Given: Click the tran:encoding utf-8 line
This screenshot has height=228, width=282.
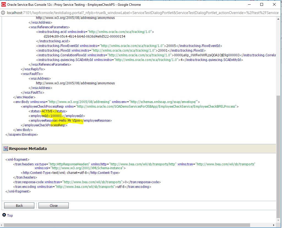Looking at the screenshot, I should point(82,187).
